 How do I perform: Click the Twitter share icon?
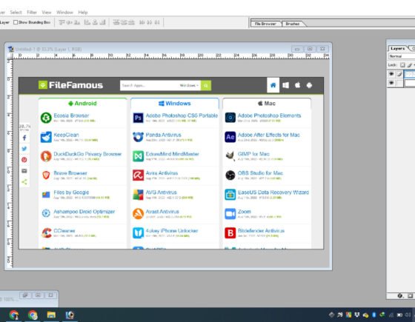[x=24, y=149]
